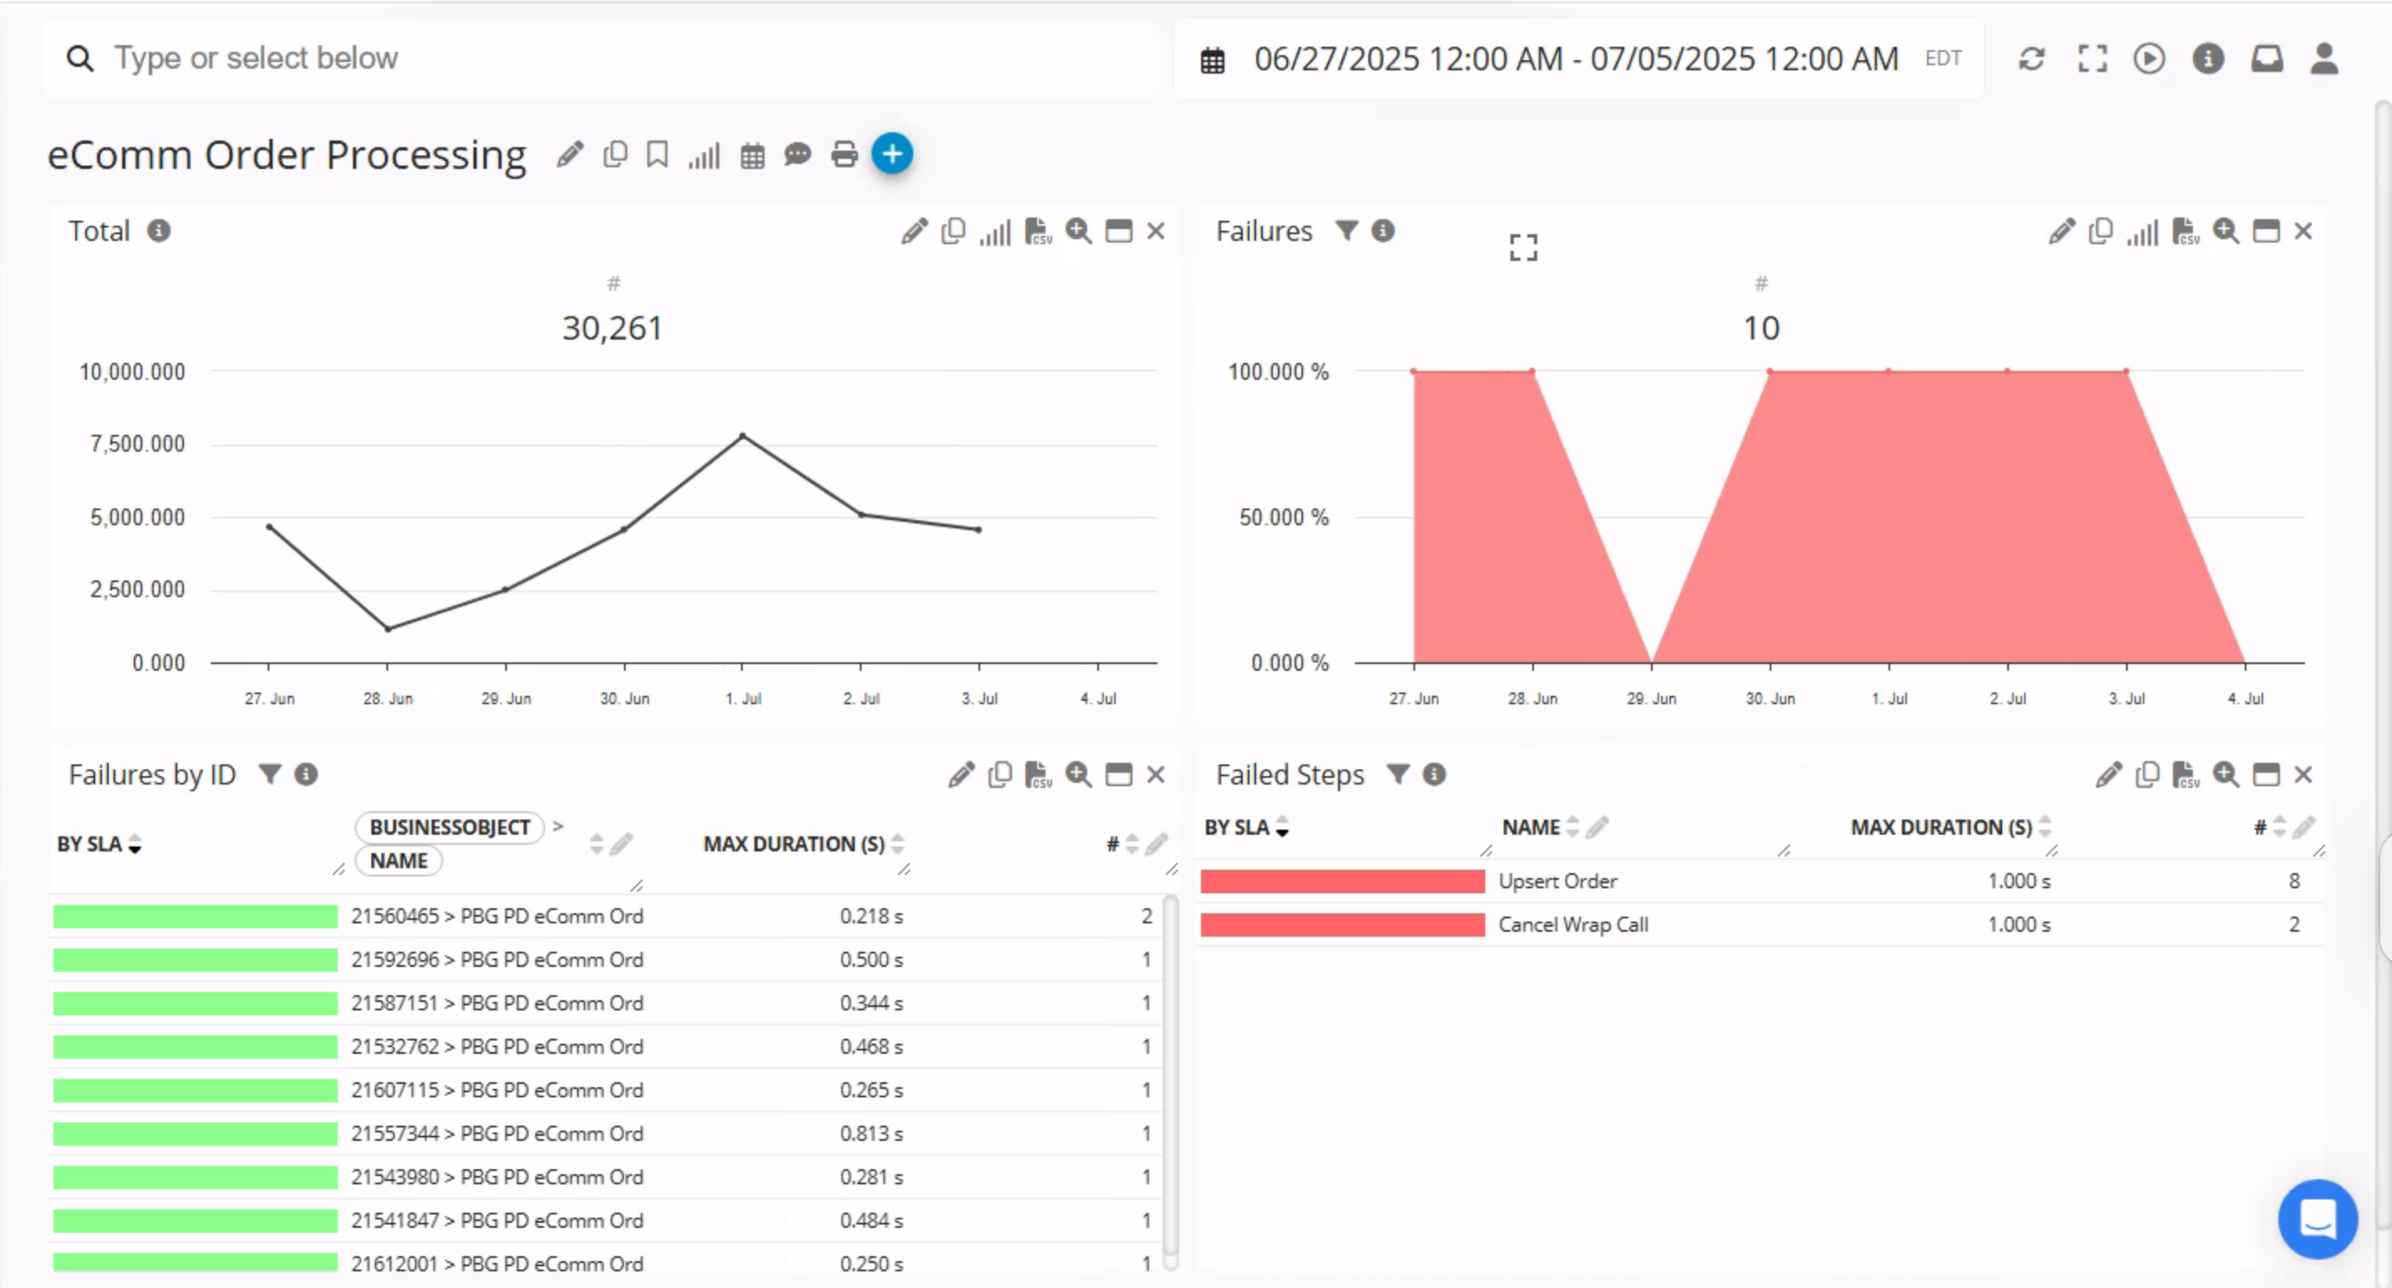The width and height of the screenshot is (2392, 1288).
Task: Click the refresh icon in top bar
Action: pyautogui.click(x=2031, y=59)
